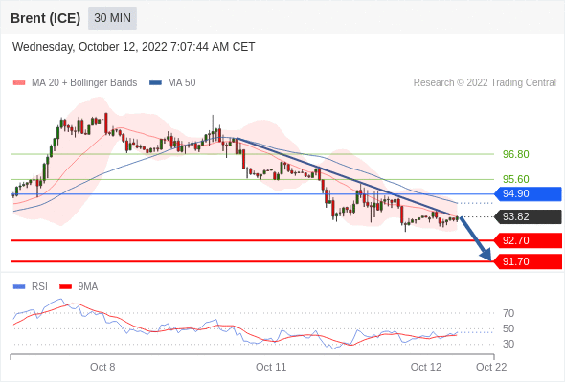Click the Oct 22 date axis label
The height and width of the screenshot is (383, 565).
pyautogui.click(x=491, y=367)
